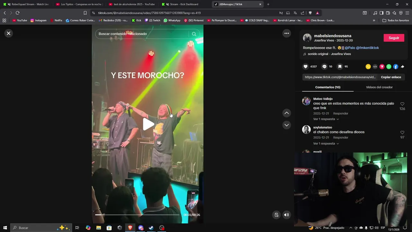Click the Seguir follow button
The image size is (412, 232).
394,38
